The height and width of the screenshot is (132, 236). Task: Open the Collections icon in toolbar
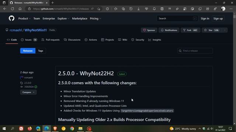(124, 9)
